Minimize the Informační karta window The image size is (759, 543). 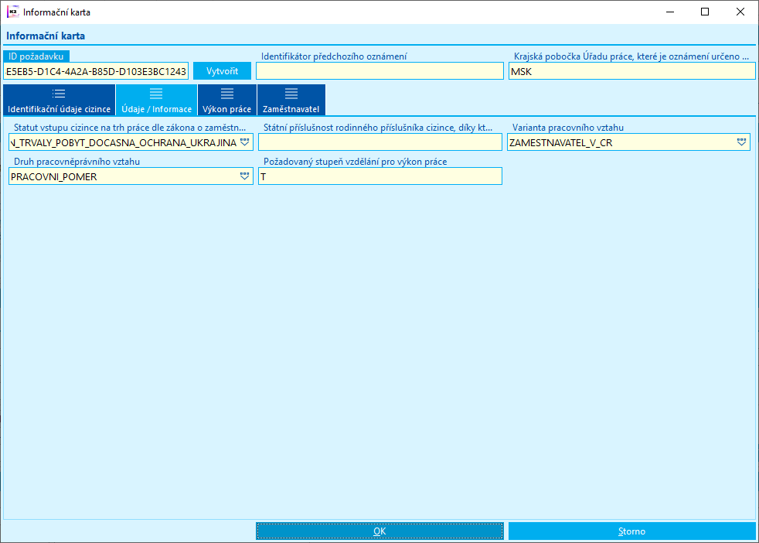point(670,12)
